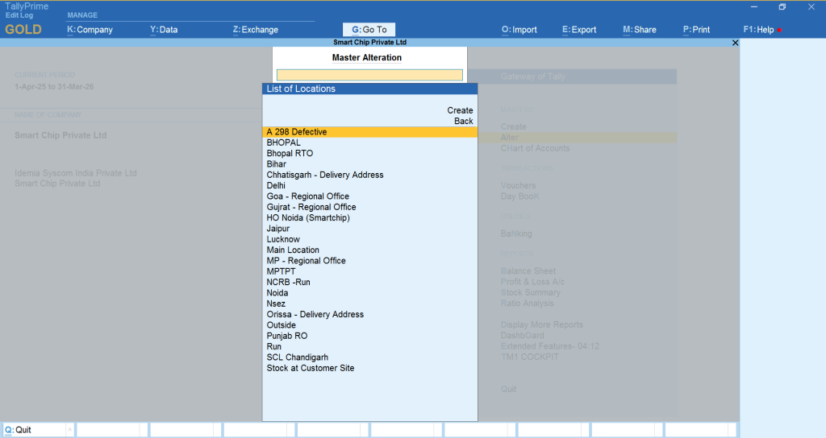Viewport: 826px width, 438px height.
Task: Open the Y: Data menu
Action: click(x=164, y=30)
